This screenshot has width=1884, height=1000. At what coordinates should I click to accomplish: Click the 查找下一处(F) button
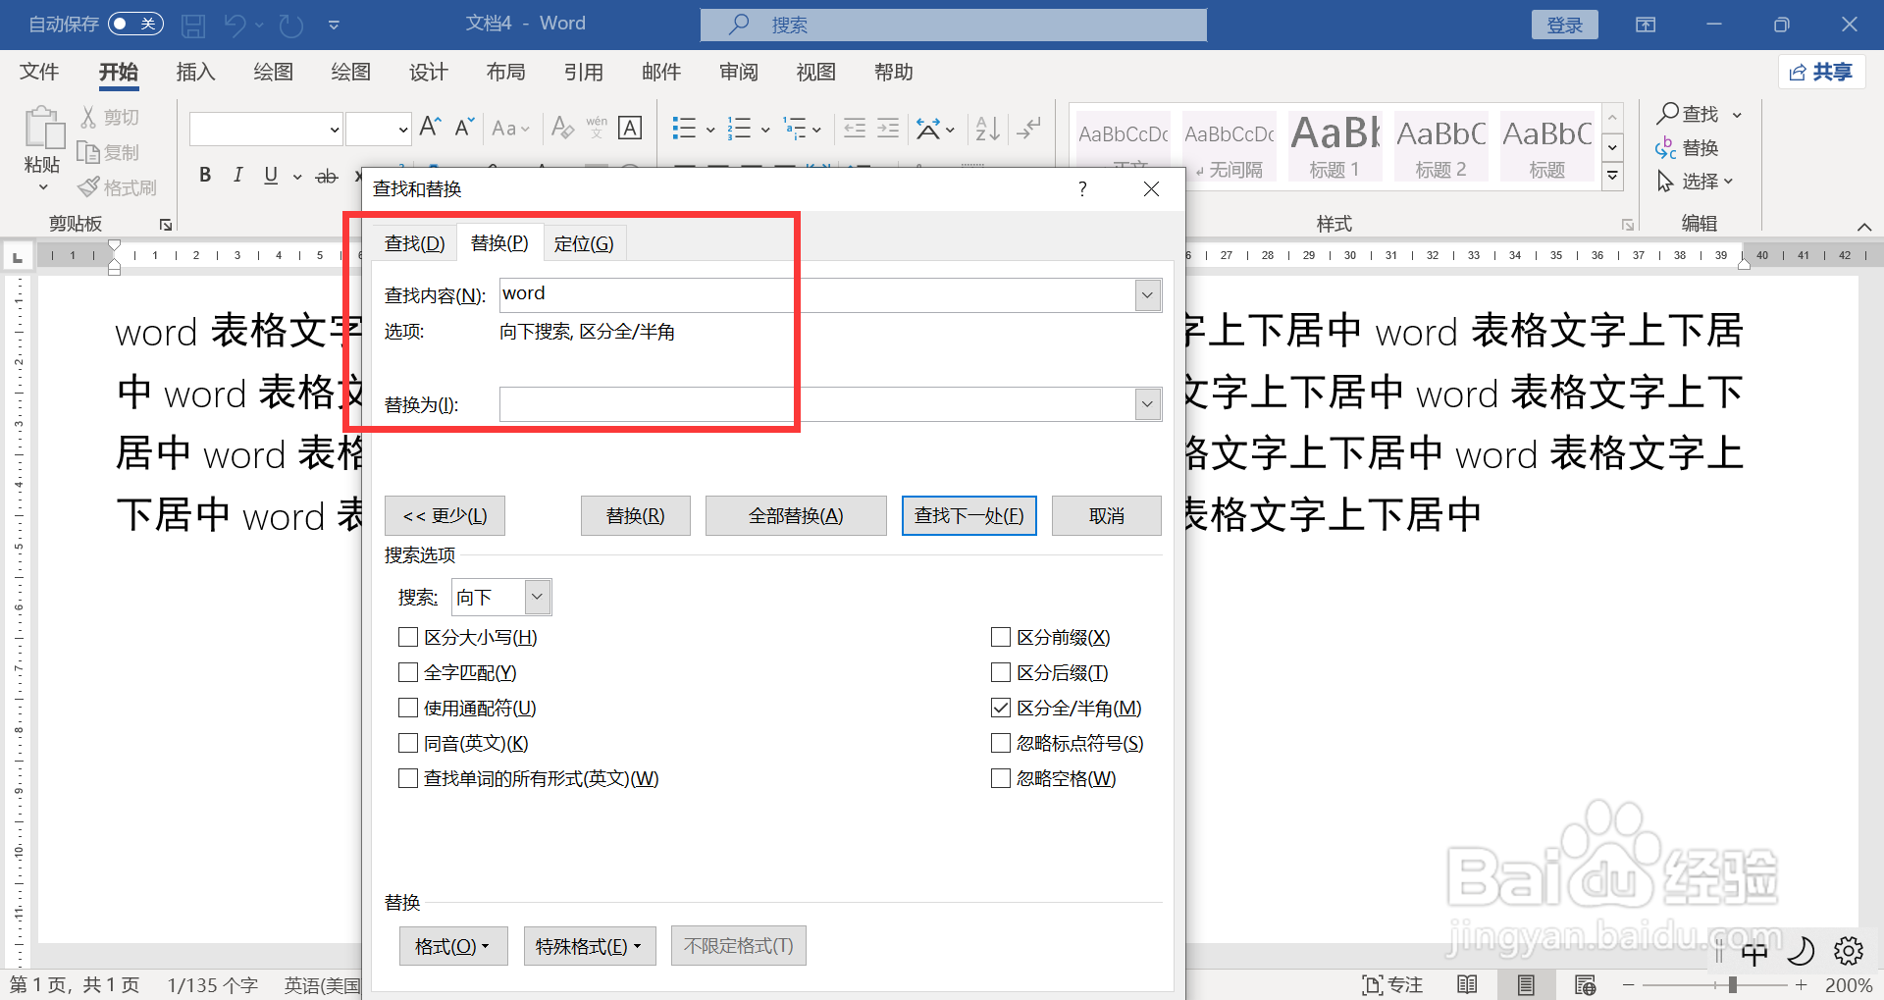pos(969,515)
